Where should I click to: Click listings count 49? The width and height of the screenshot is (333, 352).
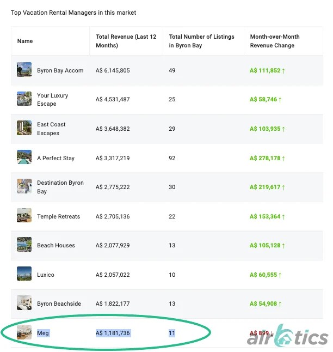(172, 70)
